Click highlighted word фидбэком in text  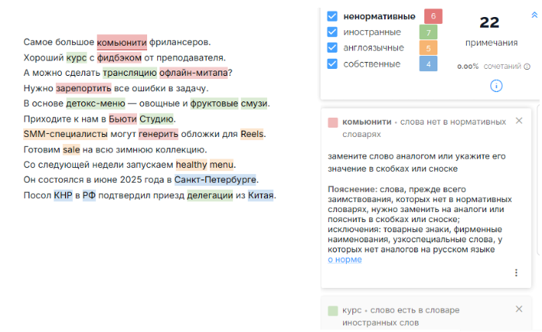(x=119, y=58)
